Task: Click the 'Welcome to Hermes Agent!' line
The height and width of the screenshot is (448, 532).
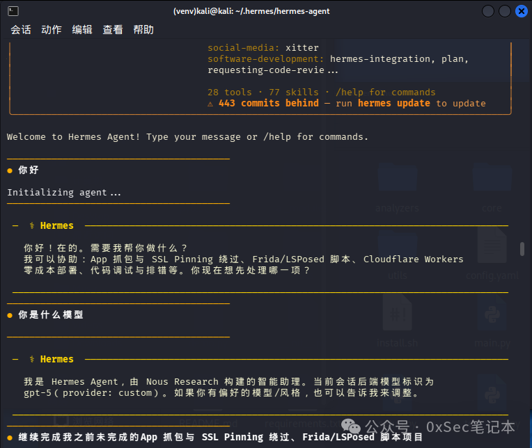Action: coord(187,136)
